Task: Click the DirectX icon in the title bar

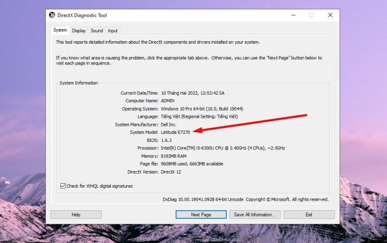Action: pyautogui.click(x=52, y=15)
